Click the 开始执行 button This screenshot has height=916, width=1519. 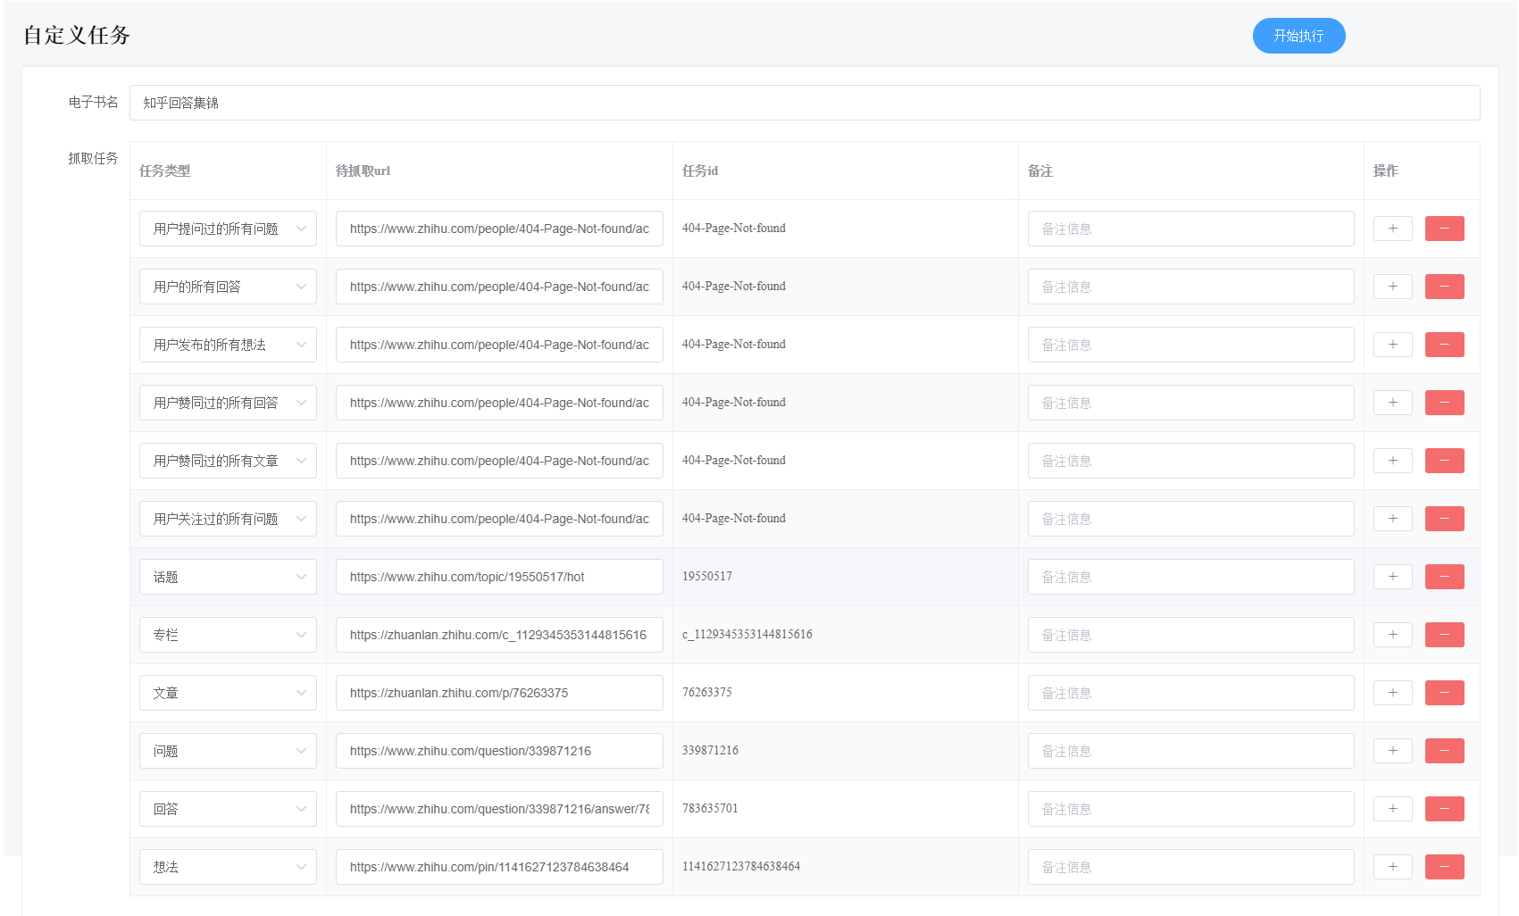[x=1298, y=36]
